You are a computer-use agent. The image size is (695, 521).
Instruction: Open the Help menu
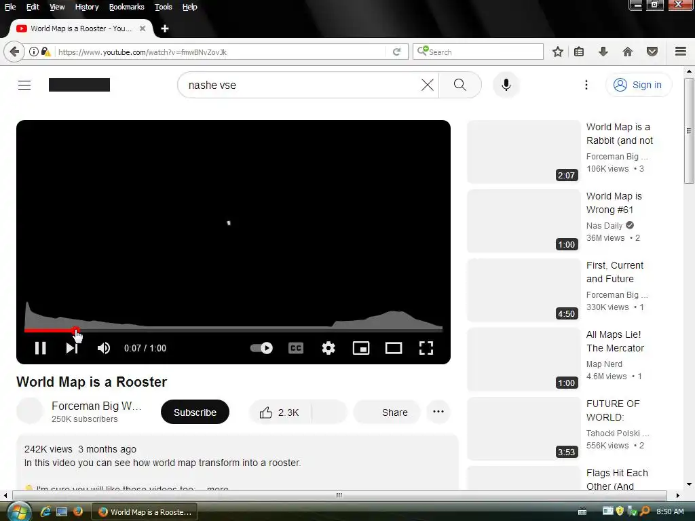[190, 7]
